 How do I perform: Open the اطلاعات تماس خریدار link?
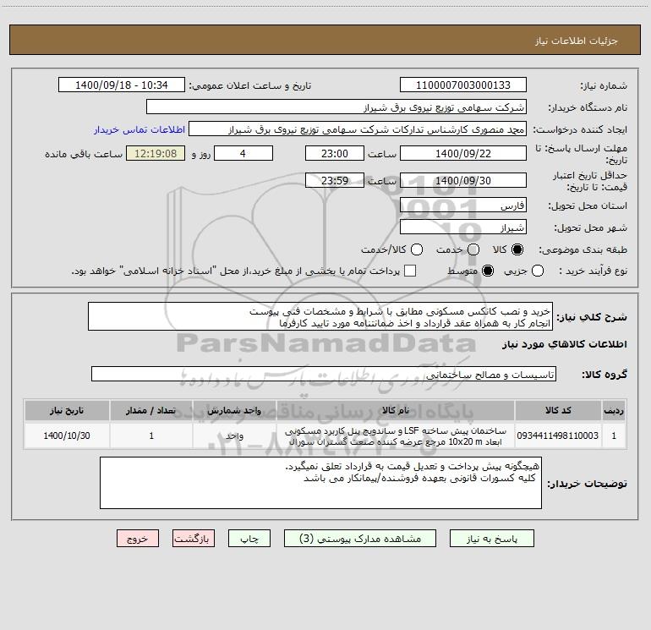click(x=139, y=129)
